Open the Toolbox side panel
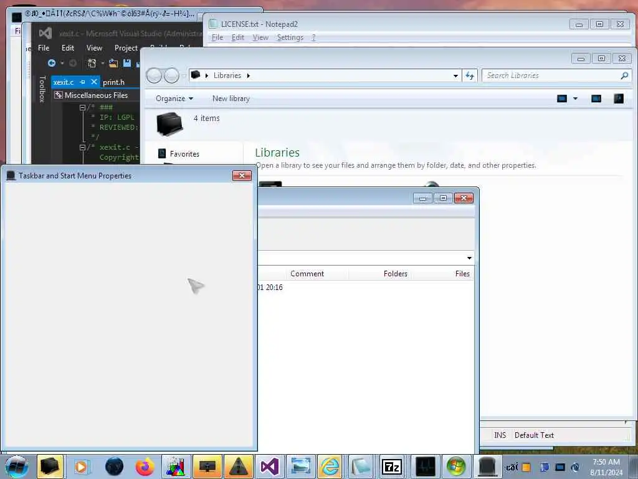The width and height of the screenshot is (638, 479). pyautogui.click(x=42, y=89)
